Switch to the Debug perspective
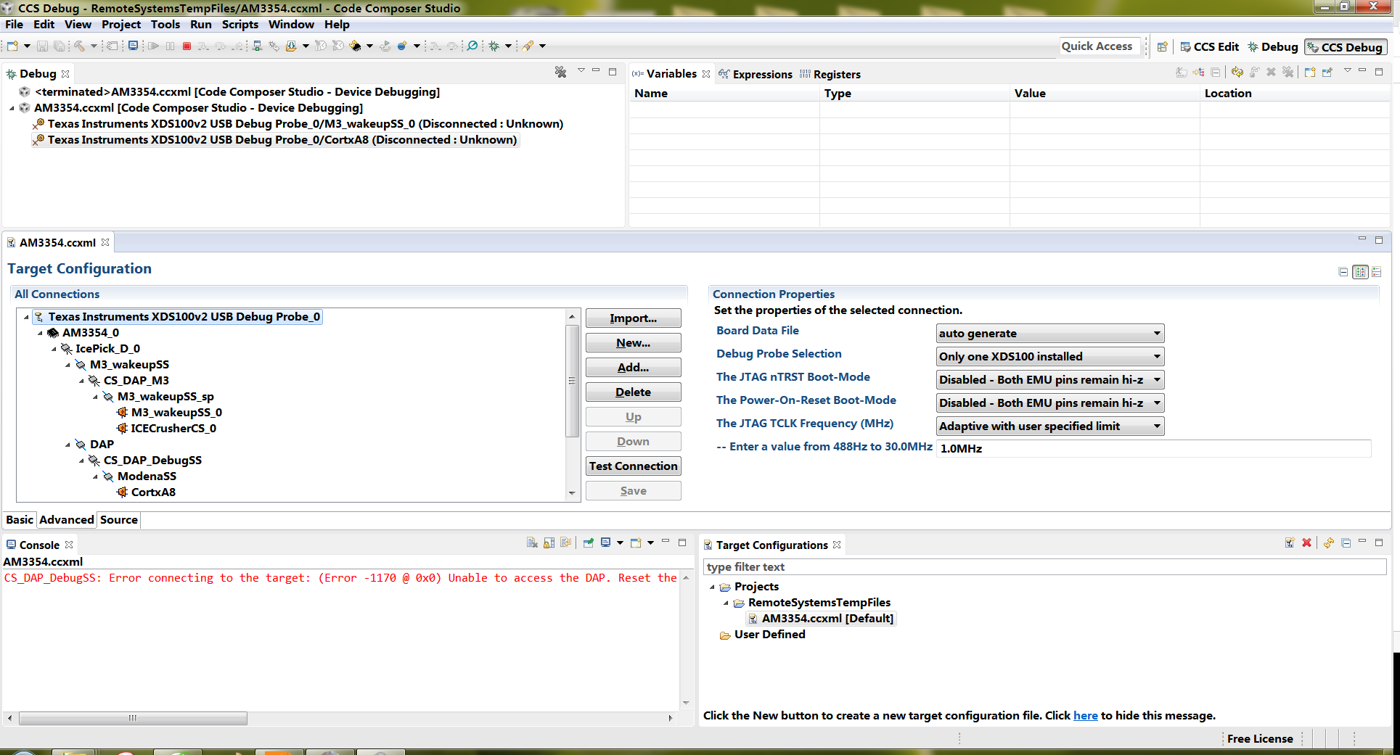The width and height of the screenshot is (1400, 755). pos(1272,46)
